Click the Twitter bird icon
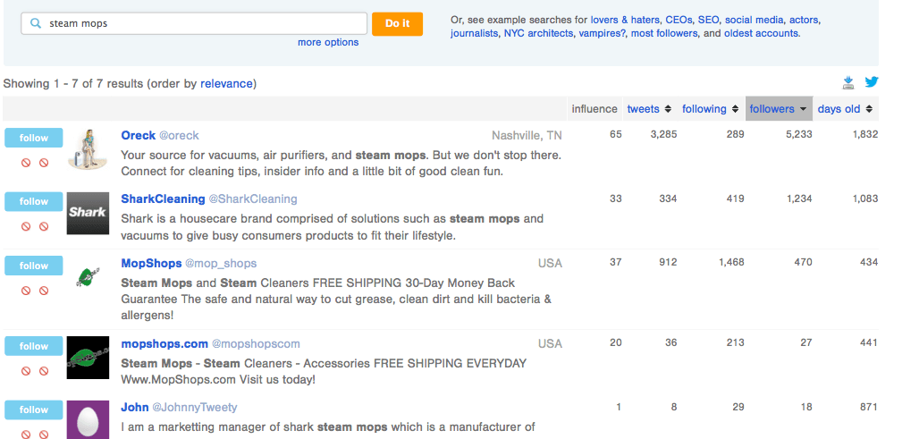 tap(872, 82)
